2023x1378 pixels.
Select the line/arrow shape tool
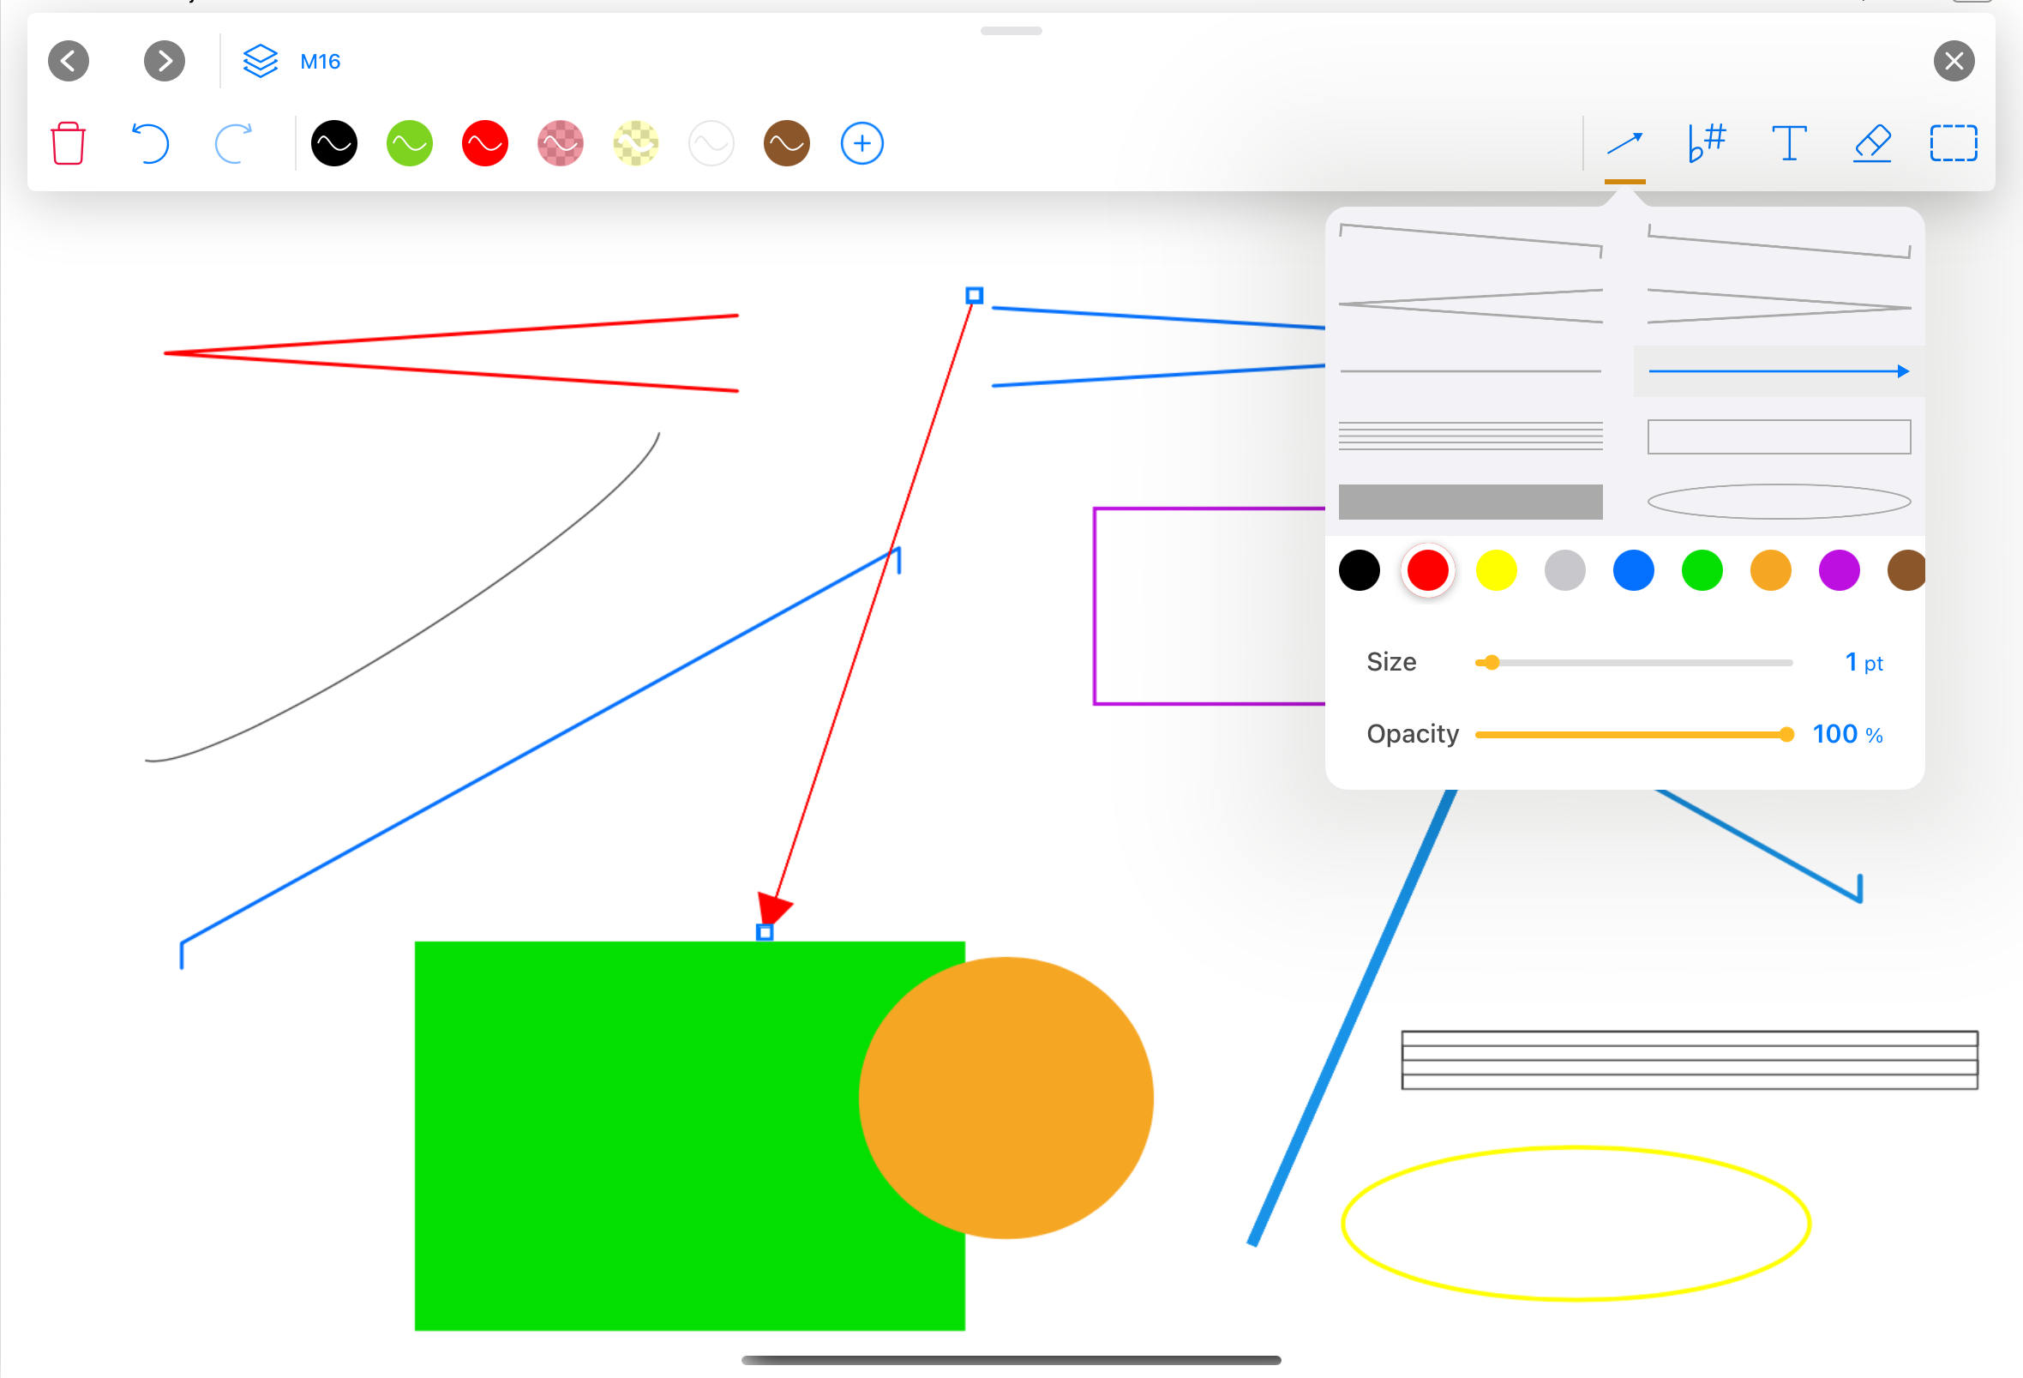coord(1624,144)
